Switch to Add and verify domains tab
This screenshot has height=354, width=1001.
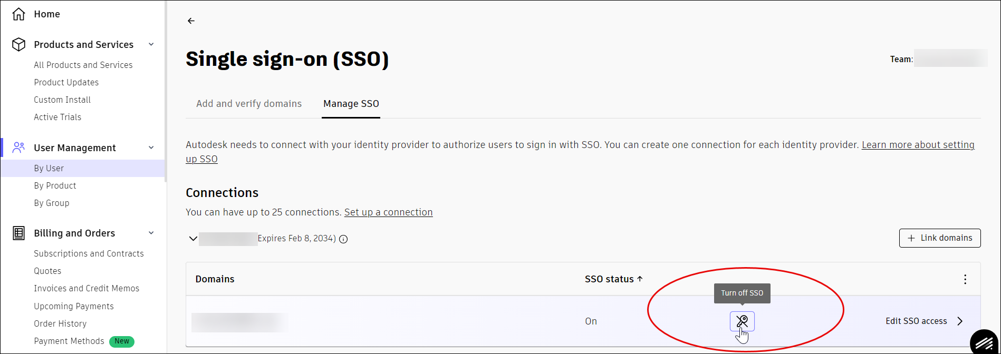pyautogui.click(x=249, y=104)
